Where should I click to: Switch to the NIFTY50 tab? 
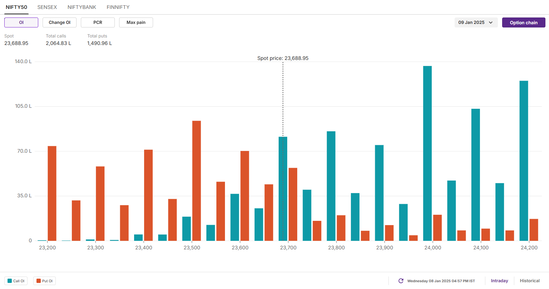(16, 7)
